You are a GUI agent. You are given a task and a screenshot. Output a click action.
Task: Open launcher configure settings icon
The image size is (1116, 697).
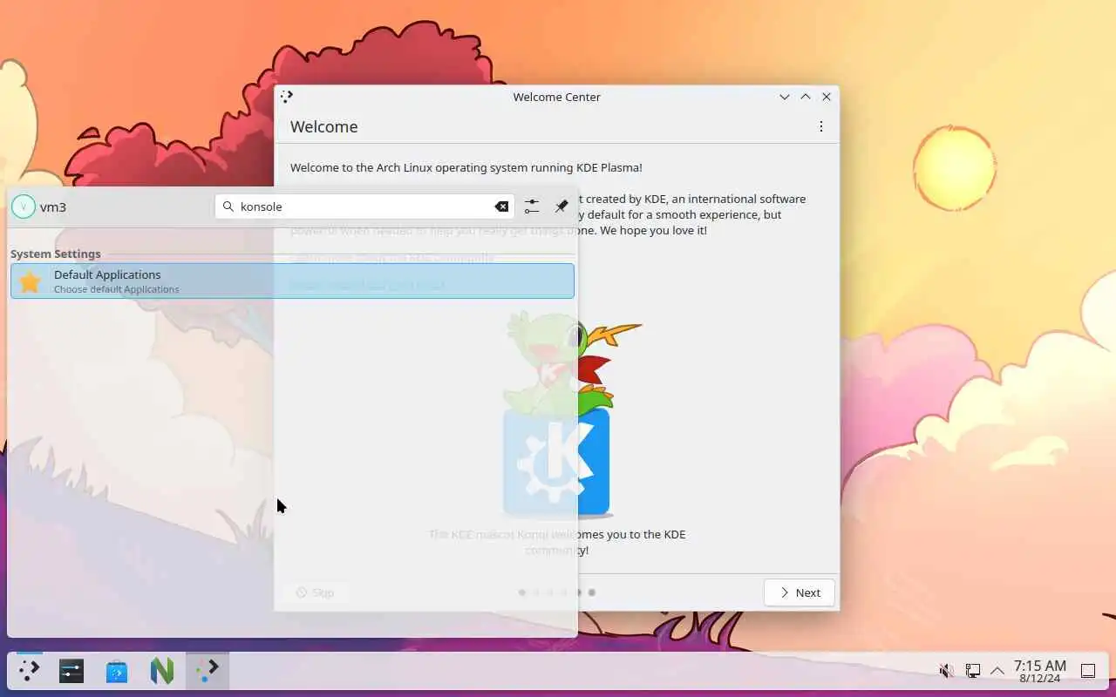(x=532, y=206)
